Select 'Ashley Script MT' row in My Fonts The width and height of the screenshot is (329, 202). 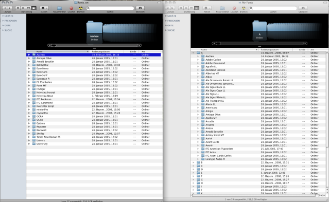258,135
